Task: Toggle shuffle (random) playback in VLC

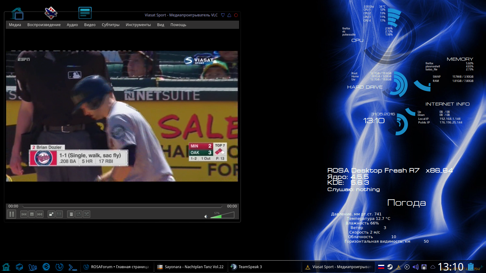Action: click(87, 214)
